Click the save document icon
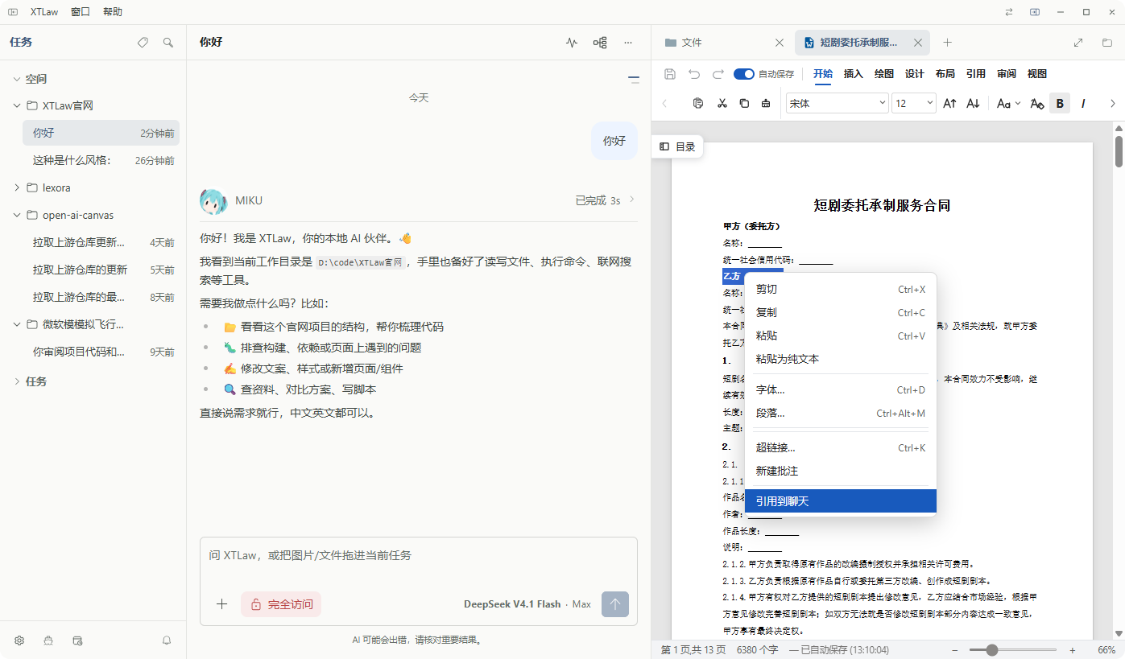This screenshot has height=659, width=1125. pyautogui.click(x=670, y=74)
